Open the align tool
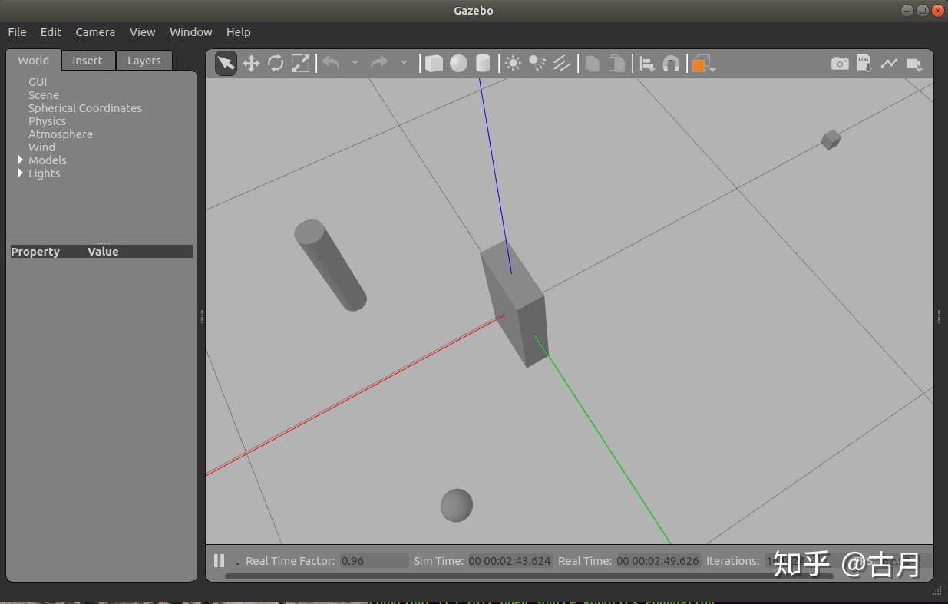Viewport: 948px width, 604px height. (647, 64)
